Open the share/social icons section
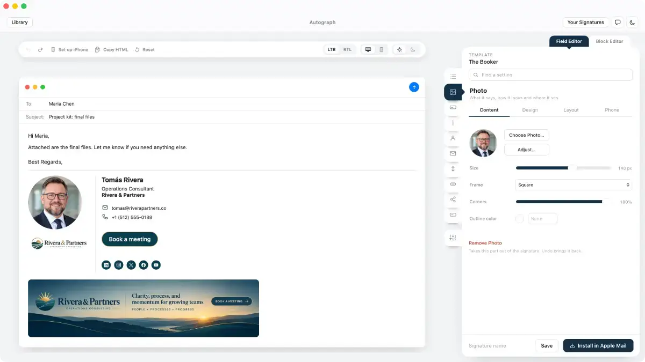The height and width of the screenshot is (362, 645). tap(453, 200)
